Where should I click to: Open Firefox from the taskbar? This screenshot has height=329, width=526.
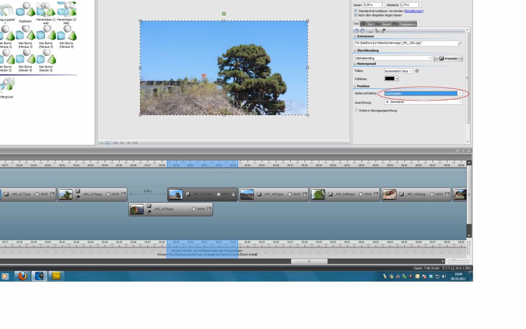22,276
